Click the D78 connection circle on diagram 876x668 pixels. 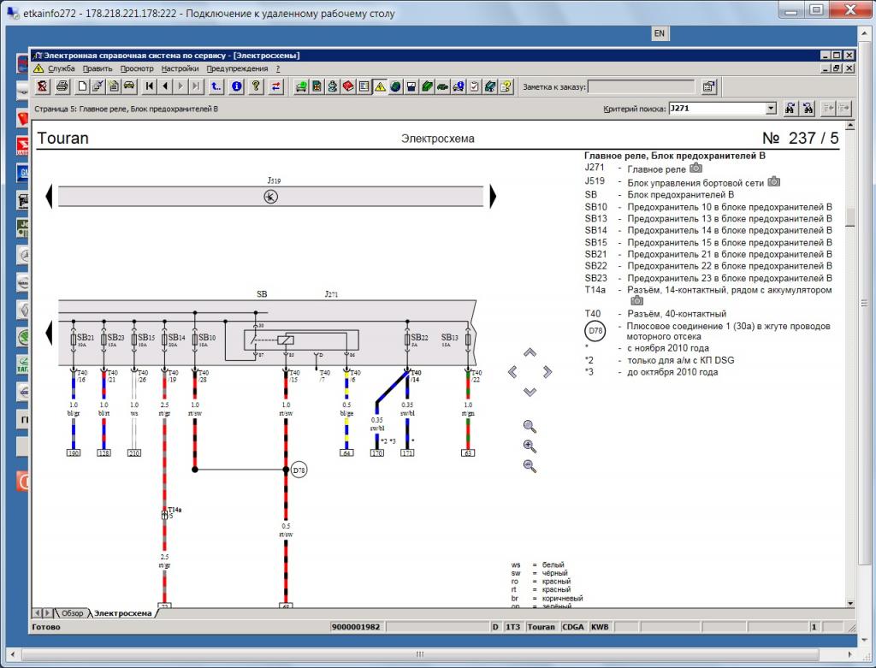(x=299, y=470)
